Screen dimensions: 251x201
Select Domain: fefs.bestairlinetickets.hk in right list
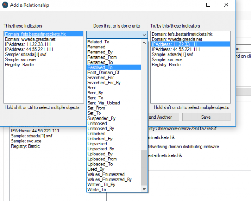190,34
